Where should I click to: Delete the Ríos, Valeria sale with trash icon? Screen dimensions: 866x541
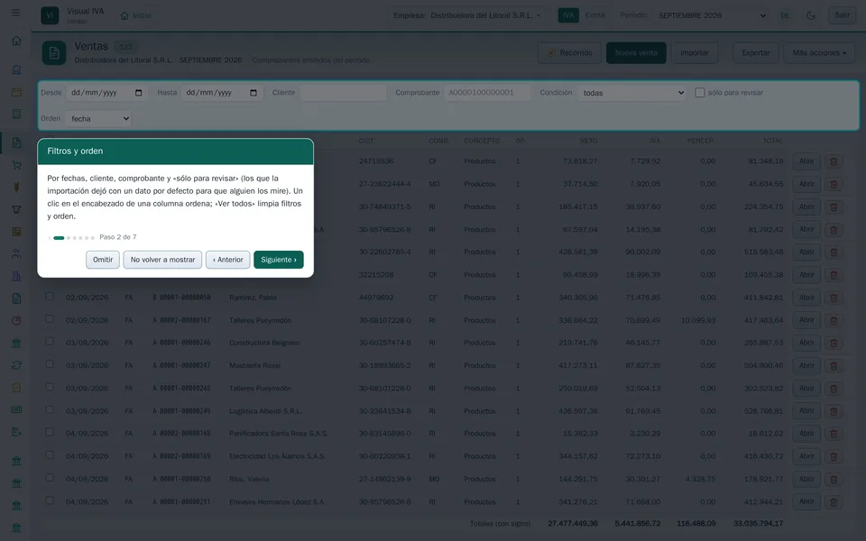pos(834,479)
